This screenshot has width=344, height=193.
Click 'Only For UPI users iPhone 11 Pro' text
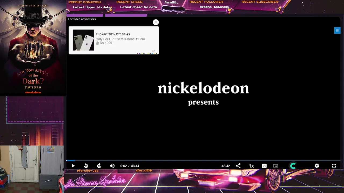120,39
